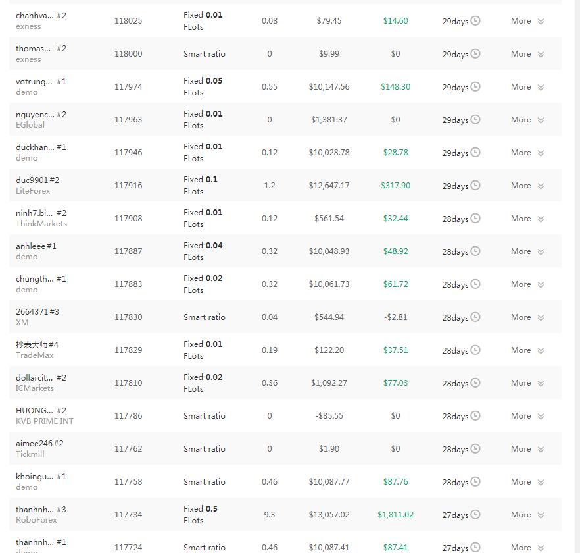This screenshot has width=580, height=553.
Task: Click the clock icon in the thanhnh RoboForex row
Action: click(x=475, y=514)
